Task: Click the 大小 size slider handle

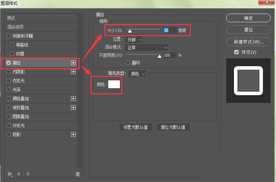Action: [130, 31]
